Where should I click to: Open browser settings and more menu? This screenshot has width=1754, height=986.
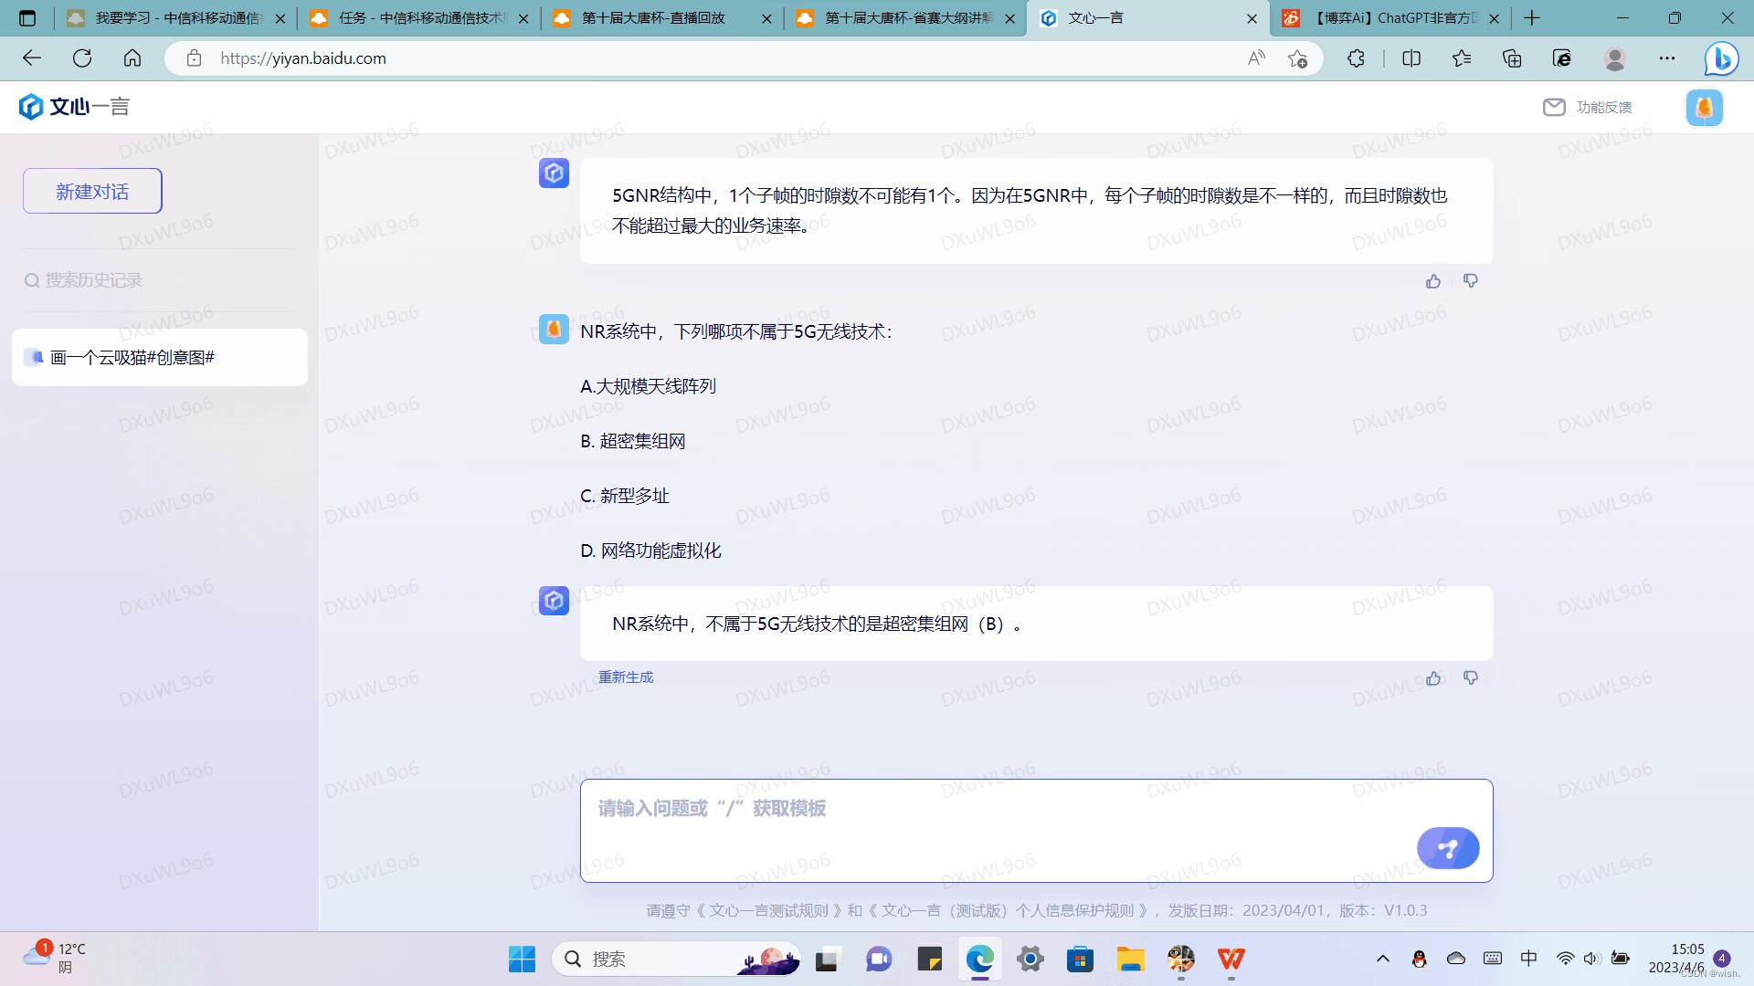[x=1667, y=58]
